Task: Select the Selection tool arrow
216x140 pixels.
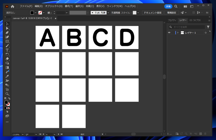Action: [x=7, y=24]
